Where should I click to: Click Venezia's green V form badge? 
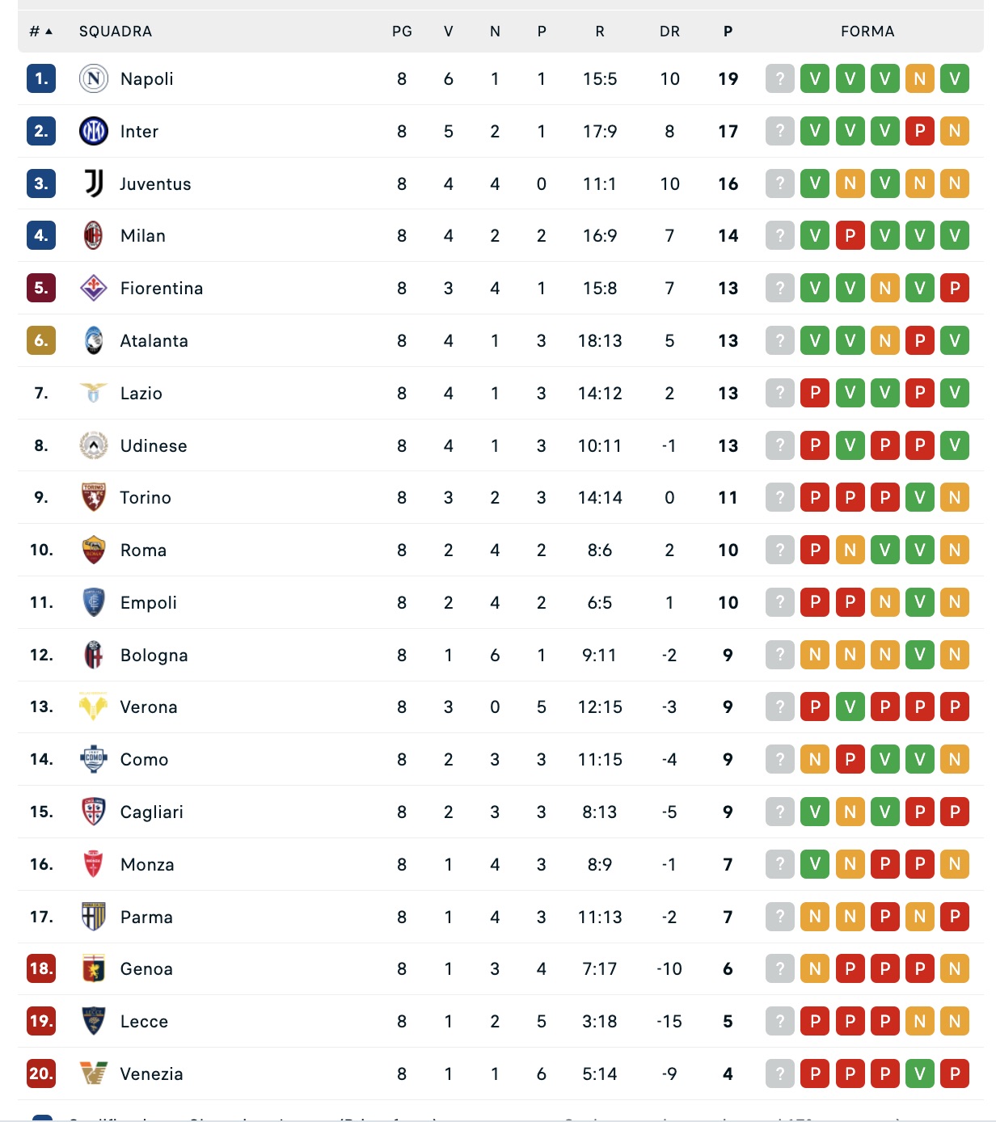coord(920,1073)
